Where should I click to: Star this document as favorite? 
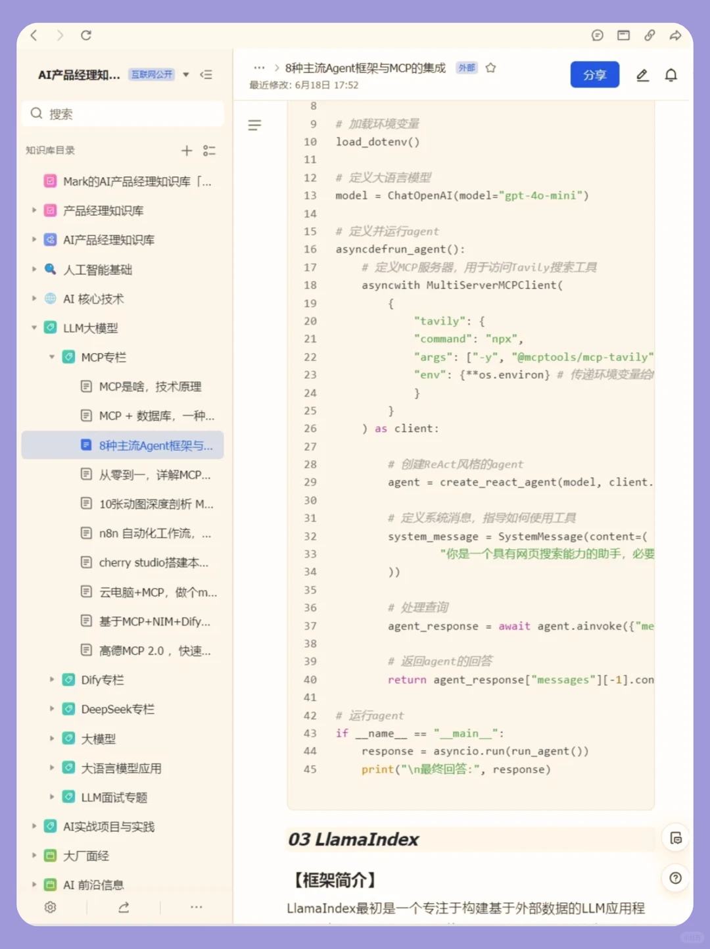pos(490,68)
